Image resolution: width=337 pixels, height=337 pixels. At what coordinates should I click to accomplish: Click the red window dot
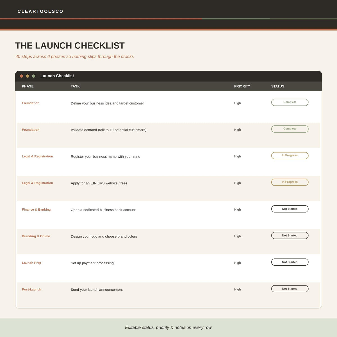click(21, 76)
